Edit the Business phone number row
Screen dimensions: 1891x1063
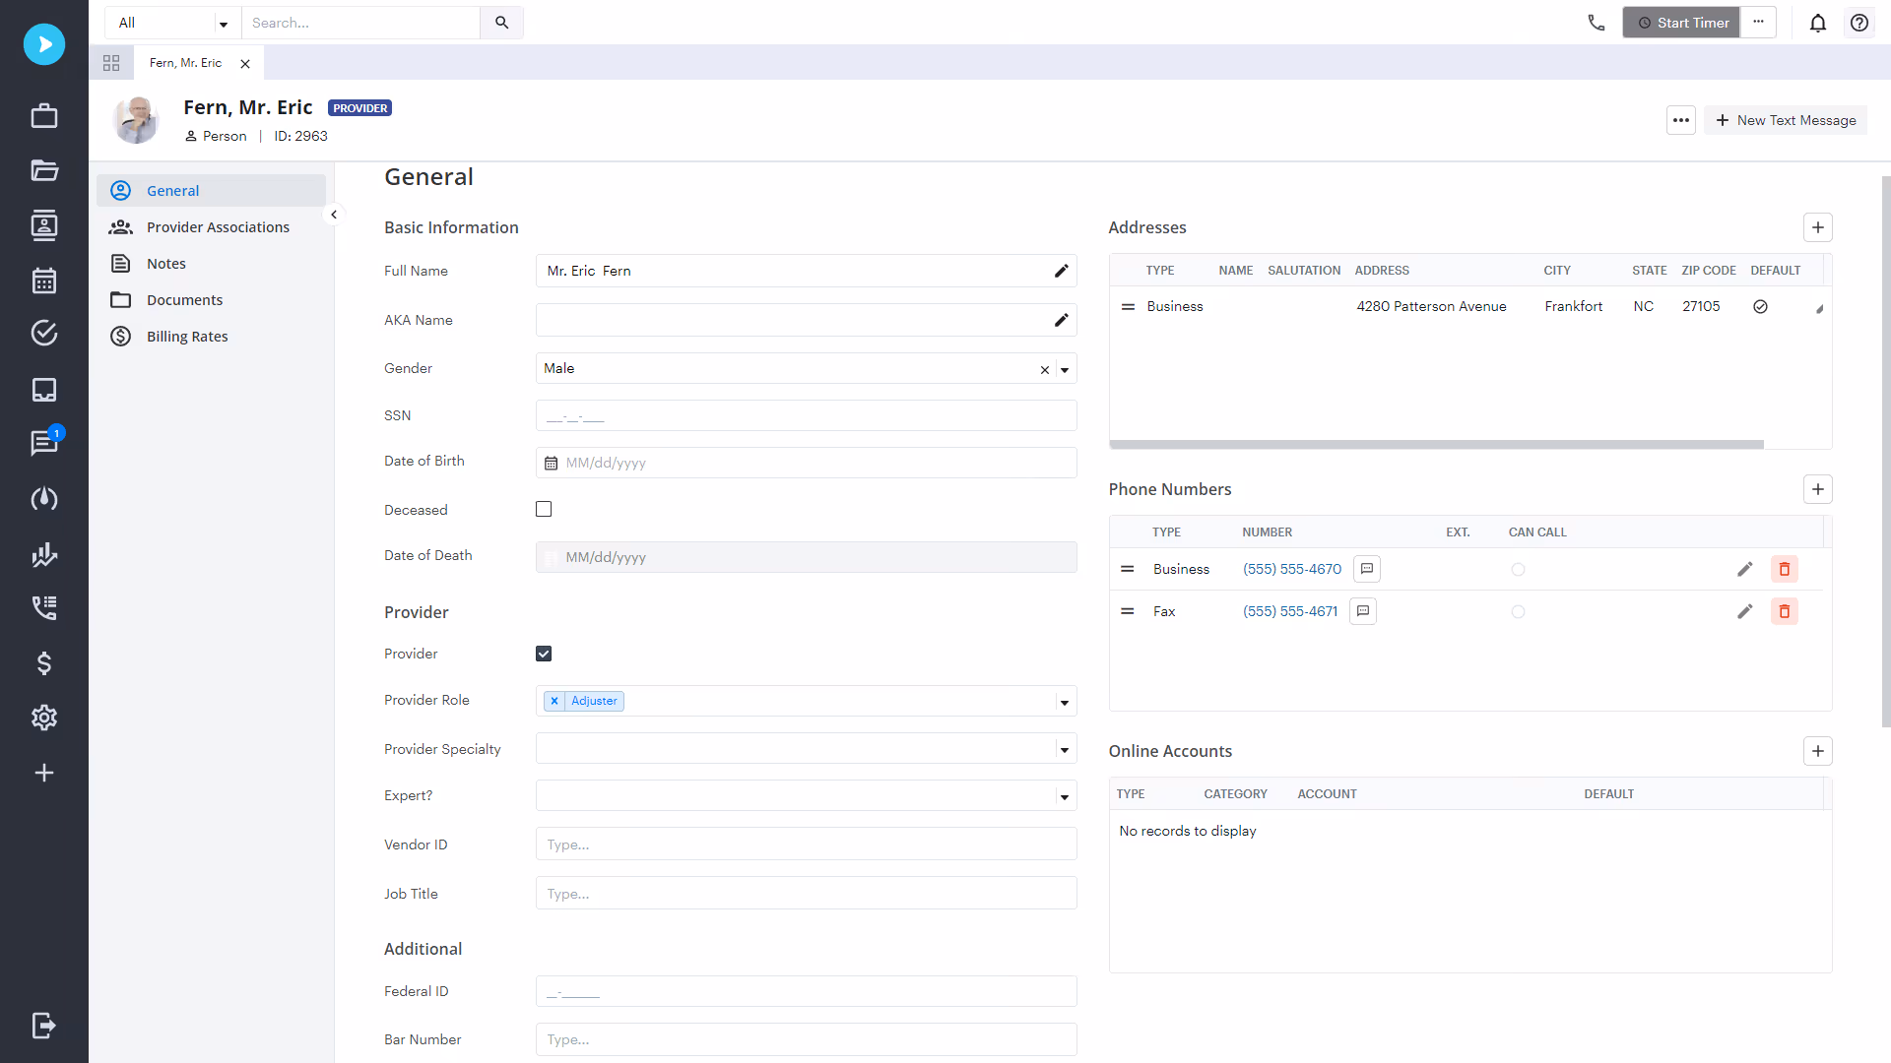tap(1744, 569)
